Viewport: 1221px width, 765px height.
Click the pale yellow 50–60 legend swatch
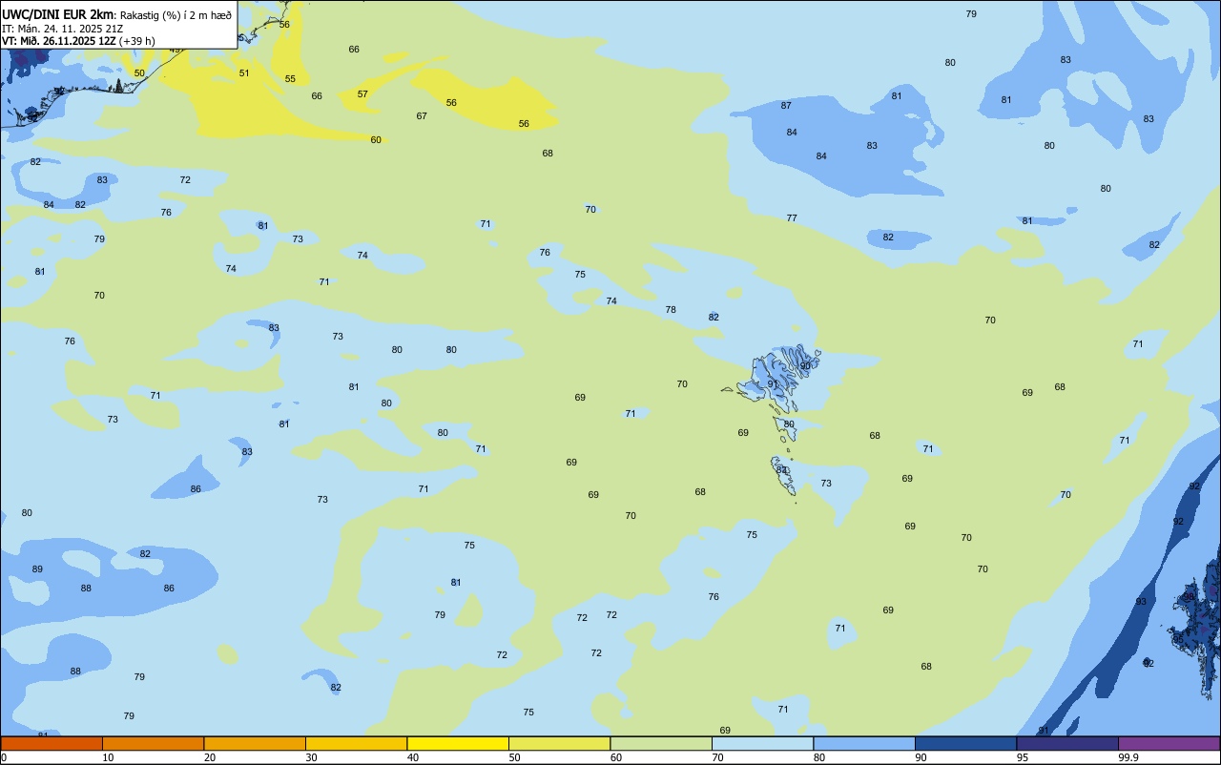coord(559,743)
